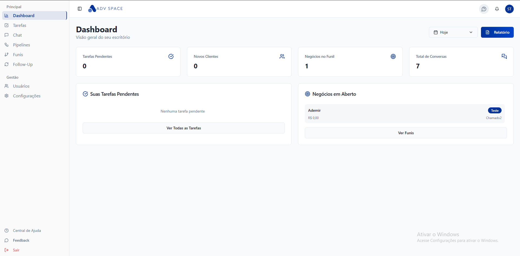Click the Dashboard chart icon in sidebar
This screenshot has width=520, height=256.
pos(7,15)
